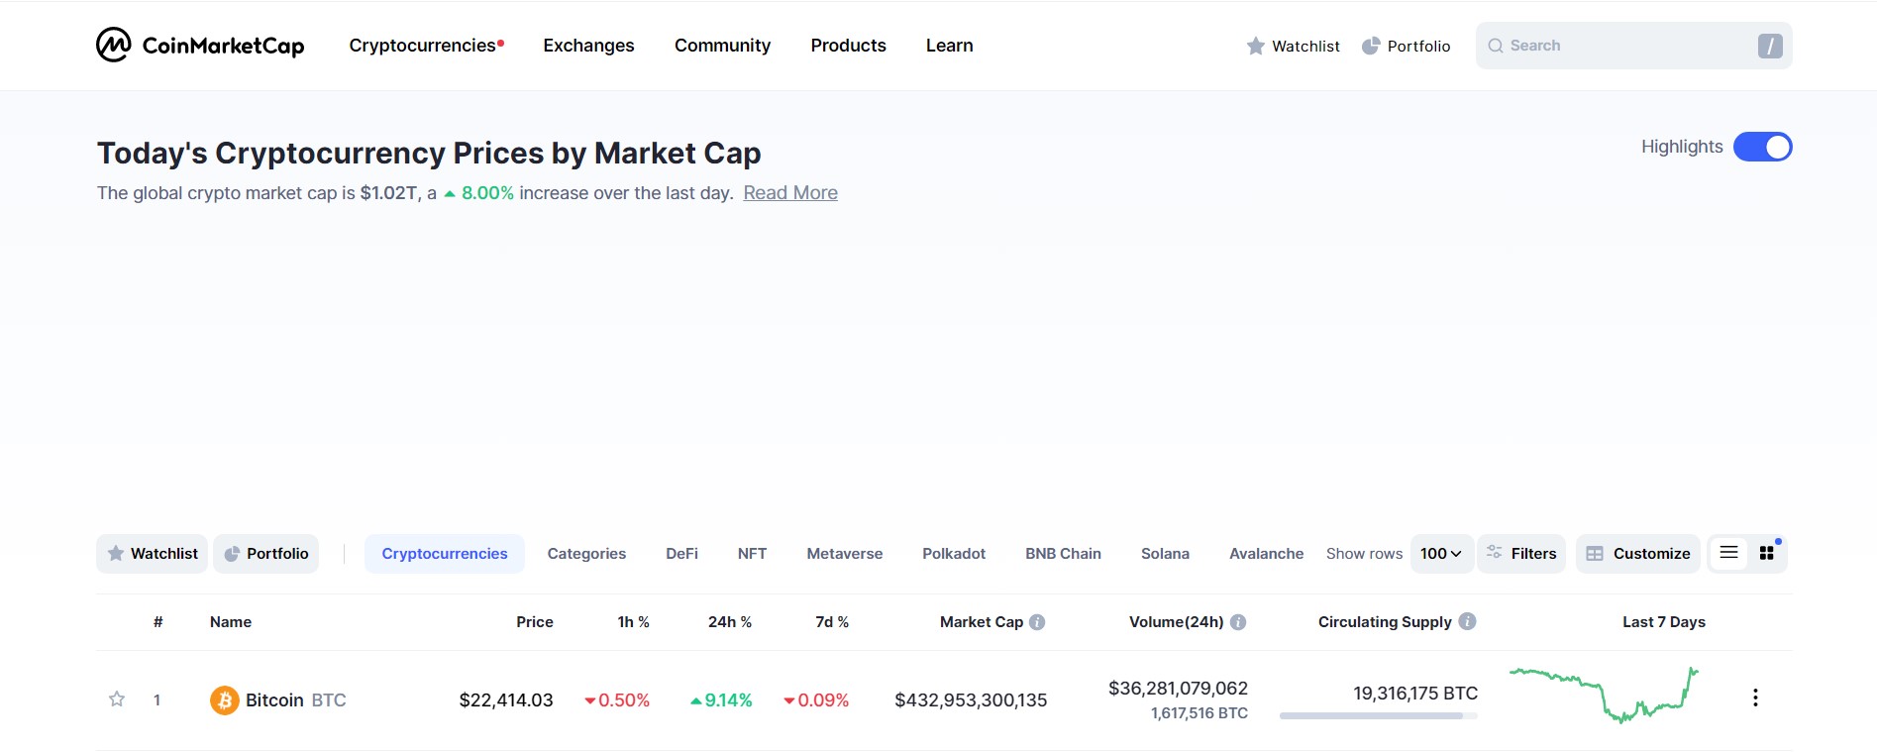Image resolution: width=1877 pixels, height=752 pixels.
Task: Sort by the 7d % column header
Action: click(x=832, y=622)
